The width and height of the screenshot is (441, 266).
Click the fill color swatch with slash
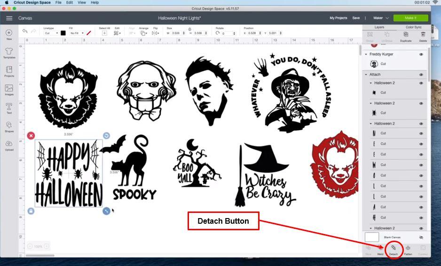coord(89,33)
